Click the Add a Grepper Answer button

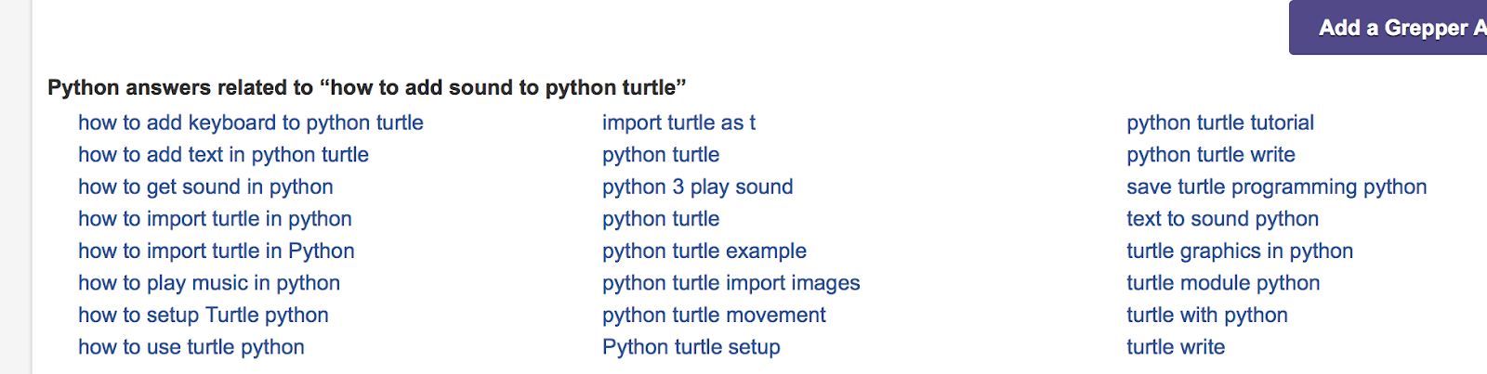coord(1388,28)
